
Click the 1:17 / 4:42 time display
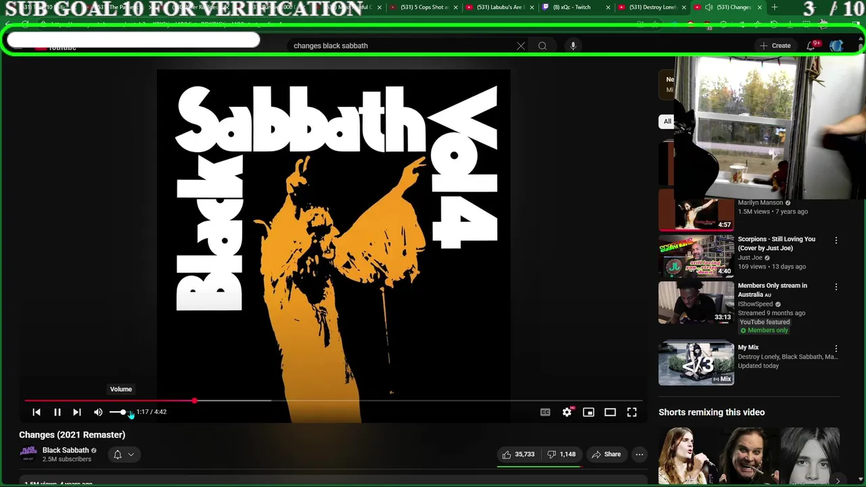click(x=152, y=412)
